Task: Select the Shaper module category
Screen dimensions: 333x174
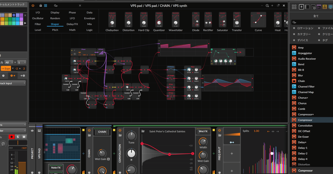Action: pyautogui.click(x=55, y=24)
